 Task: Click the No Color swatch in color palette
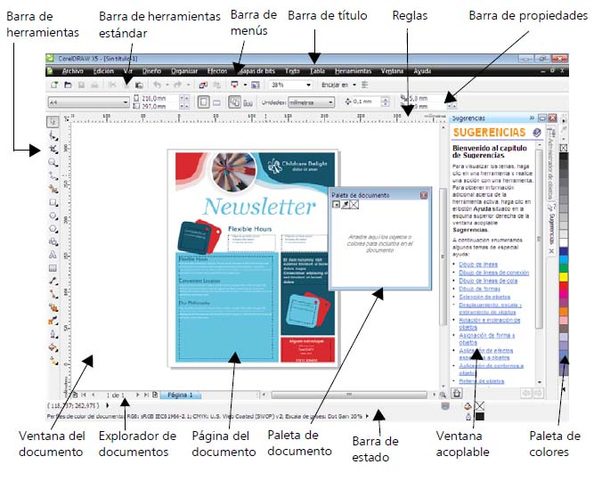pos(563,148)
